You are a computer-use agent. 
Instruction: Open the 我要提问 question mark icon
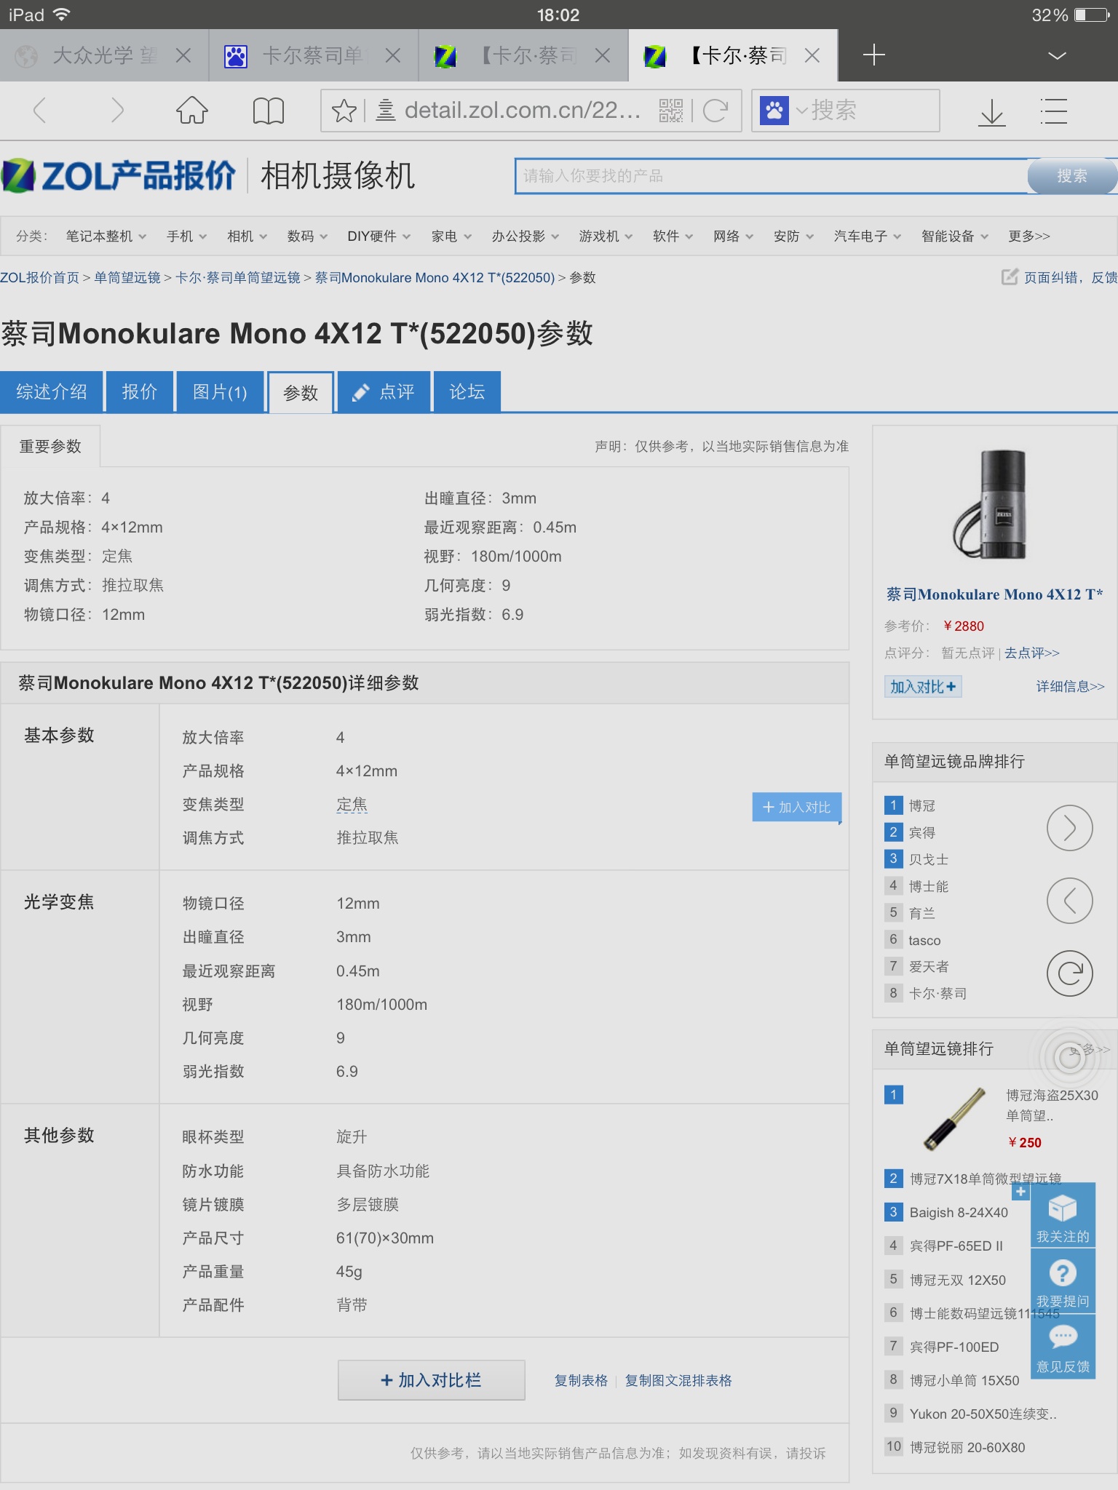1063,1273
